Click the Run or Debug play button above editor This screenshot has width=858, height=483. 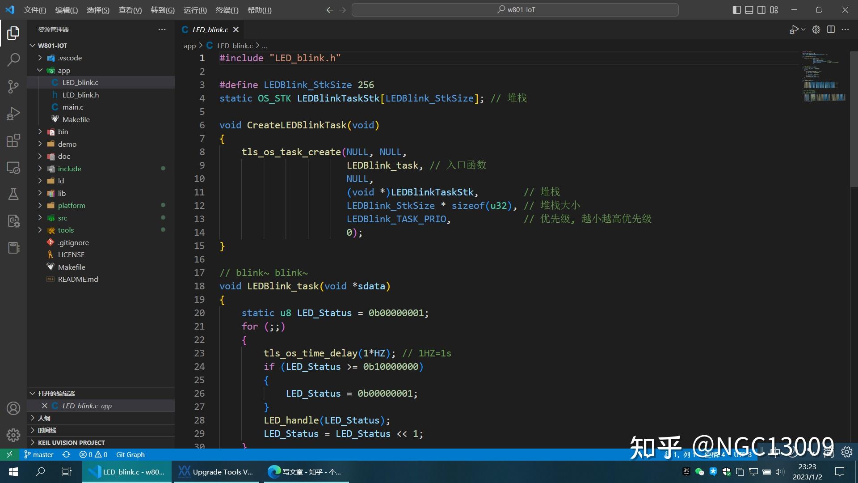(795, 29)
